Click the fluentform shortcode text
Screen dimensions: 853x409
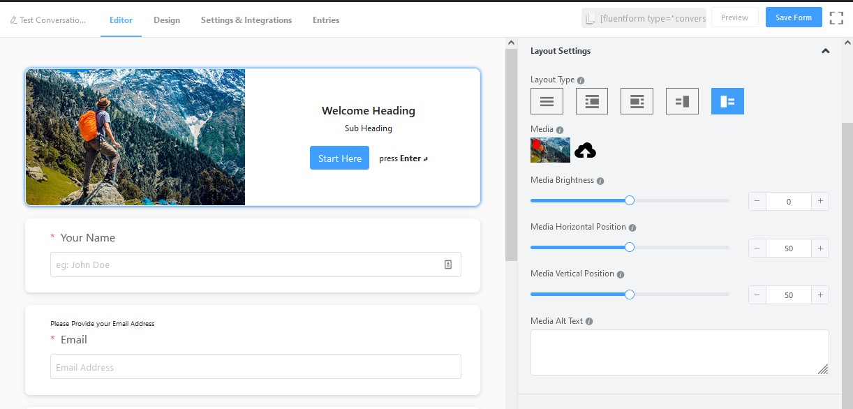click(653, 19)
